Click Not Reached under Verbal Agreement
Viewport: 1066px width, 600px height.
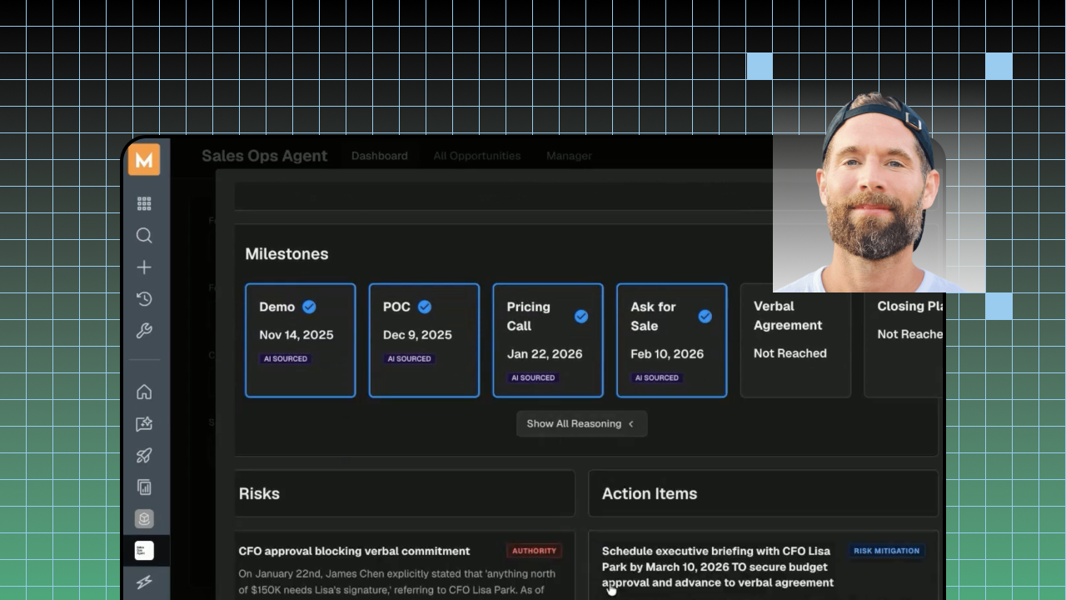coord(790,353)
